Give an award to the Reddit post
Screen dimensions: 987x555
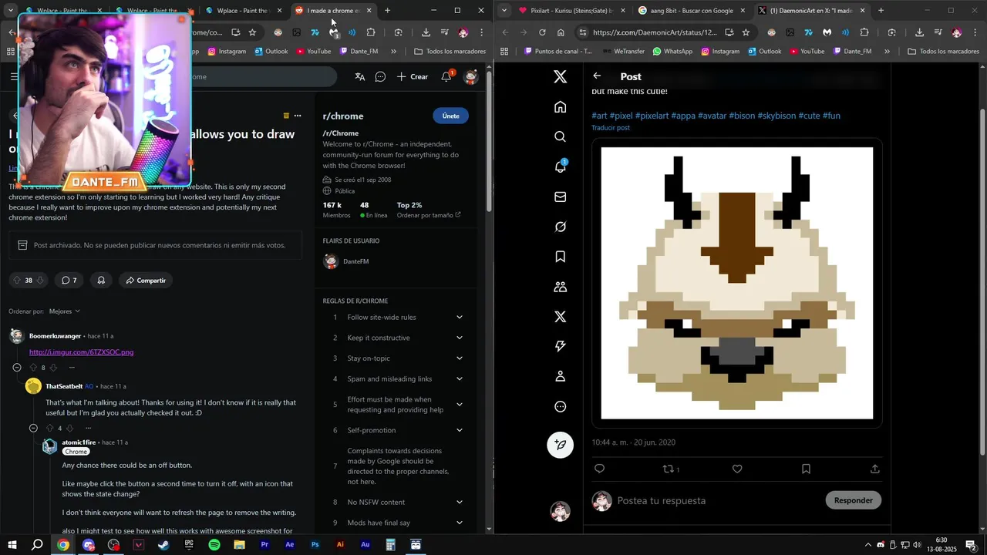pos(101,281)
